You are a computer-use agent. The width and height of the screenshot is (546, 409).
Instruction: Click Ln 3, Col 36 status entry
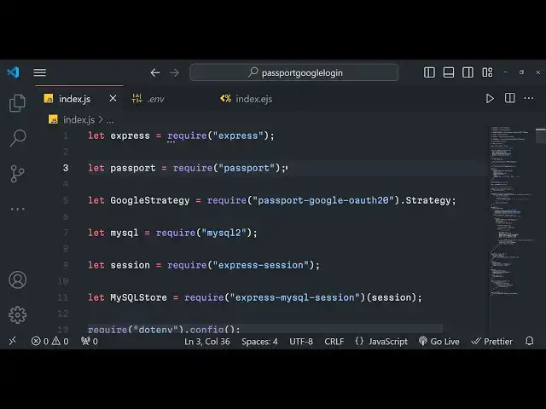click(x=207, y=342)
